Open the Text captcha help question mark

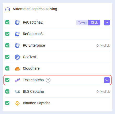48,80
